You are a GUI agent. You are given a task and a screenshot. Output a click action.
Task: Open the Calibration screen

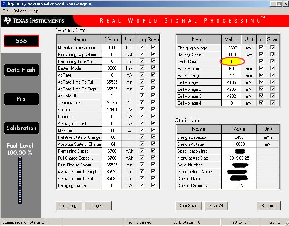pos(21,128)
